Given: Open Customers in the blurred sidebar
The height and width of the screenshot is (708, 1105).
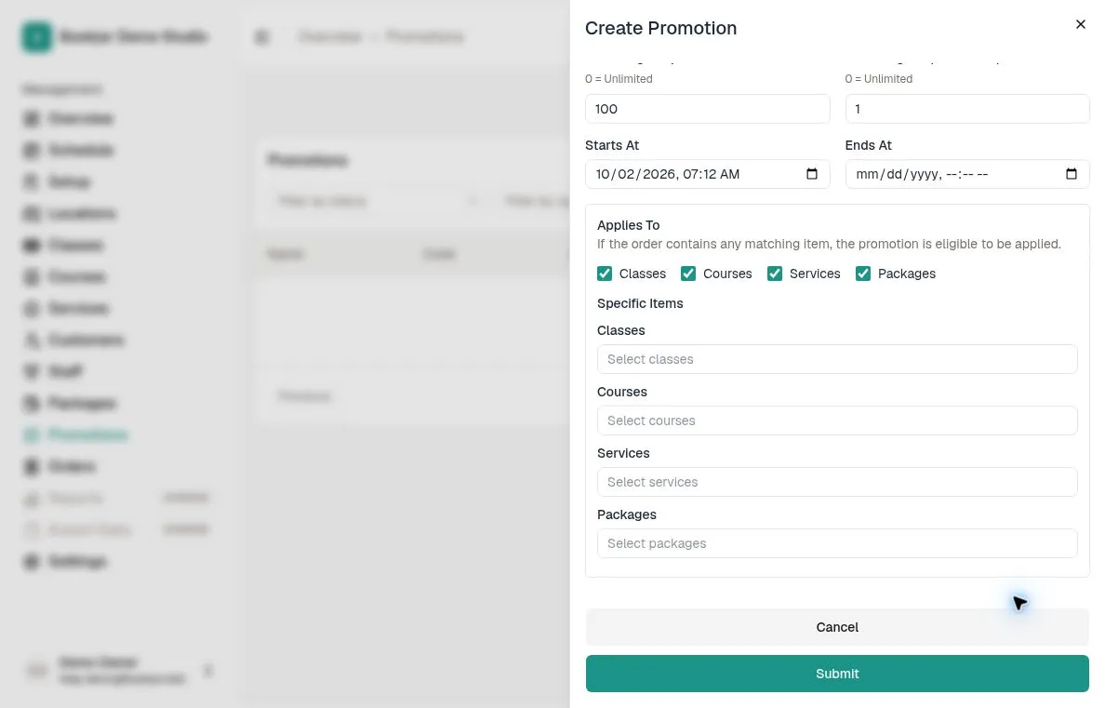Looking at the screenshot, I should pos(74,341).
